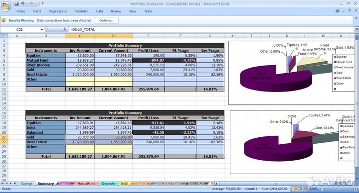
Task: Close the security warning message bar
Action: [x=356, y=18]
